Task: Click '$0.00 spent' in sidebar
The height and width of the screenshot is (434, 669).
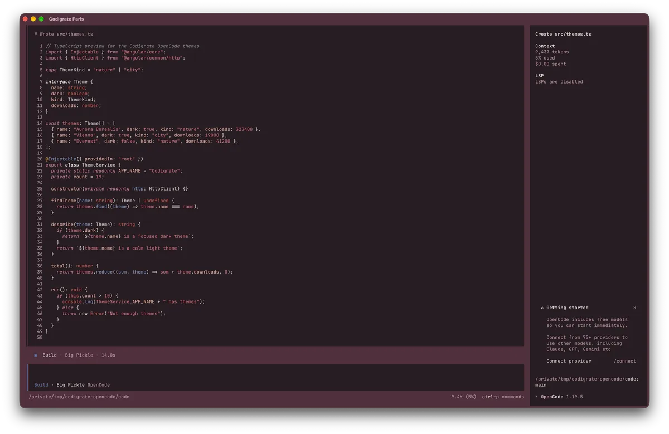Action: [x=550, y=64]
